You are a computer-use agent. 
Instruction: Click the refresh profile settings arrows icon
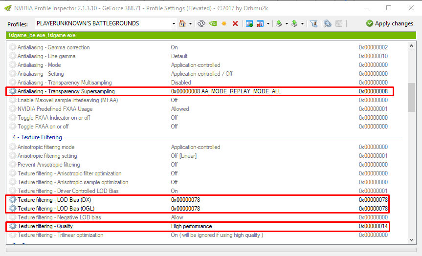pos(201,23)
